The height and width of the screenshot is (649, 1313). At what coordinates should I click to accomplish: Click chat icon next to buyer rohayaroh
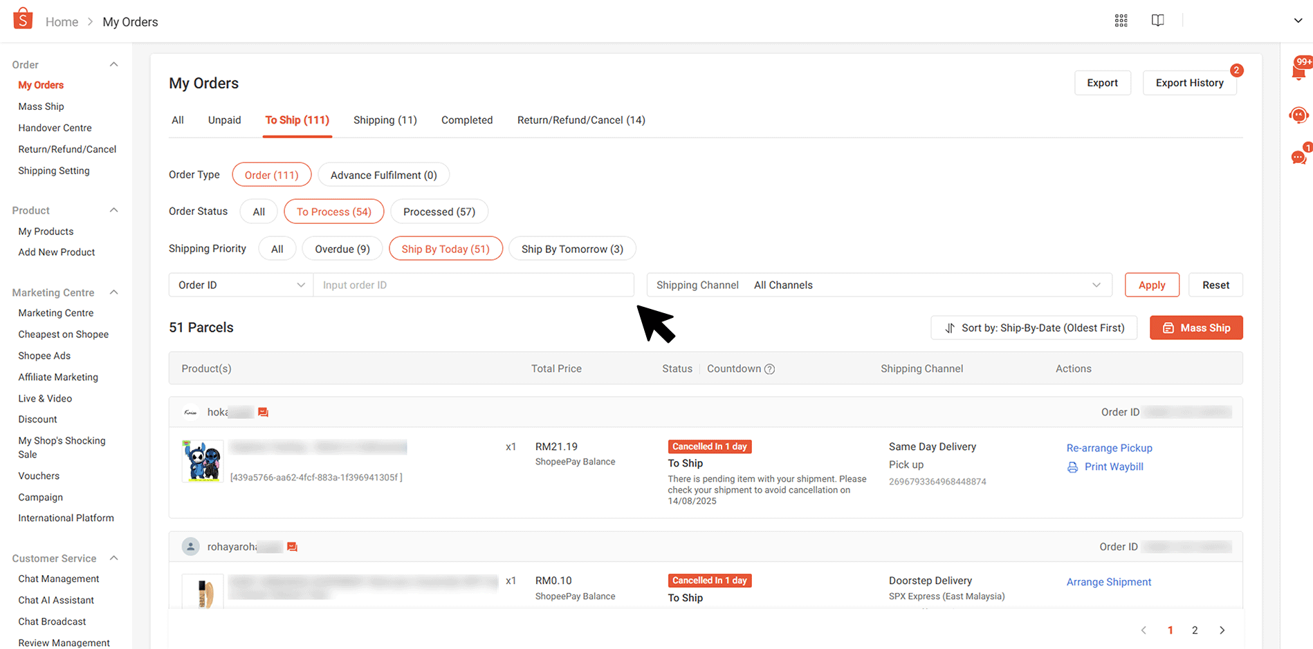(292, 547)
